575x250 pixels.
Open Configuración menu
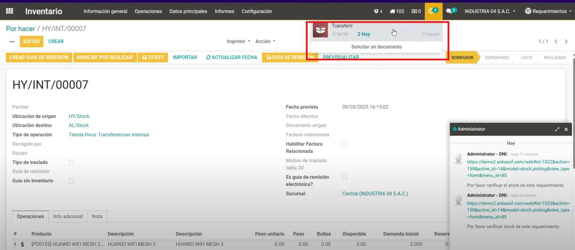click(x=257, y=11)
